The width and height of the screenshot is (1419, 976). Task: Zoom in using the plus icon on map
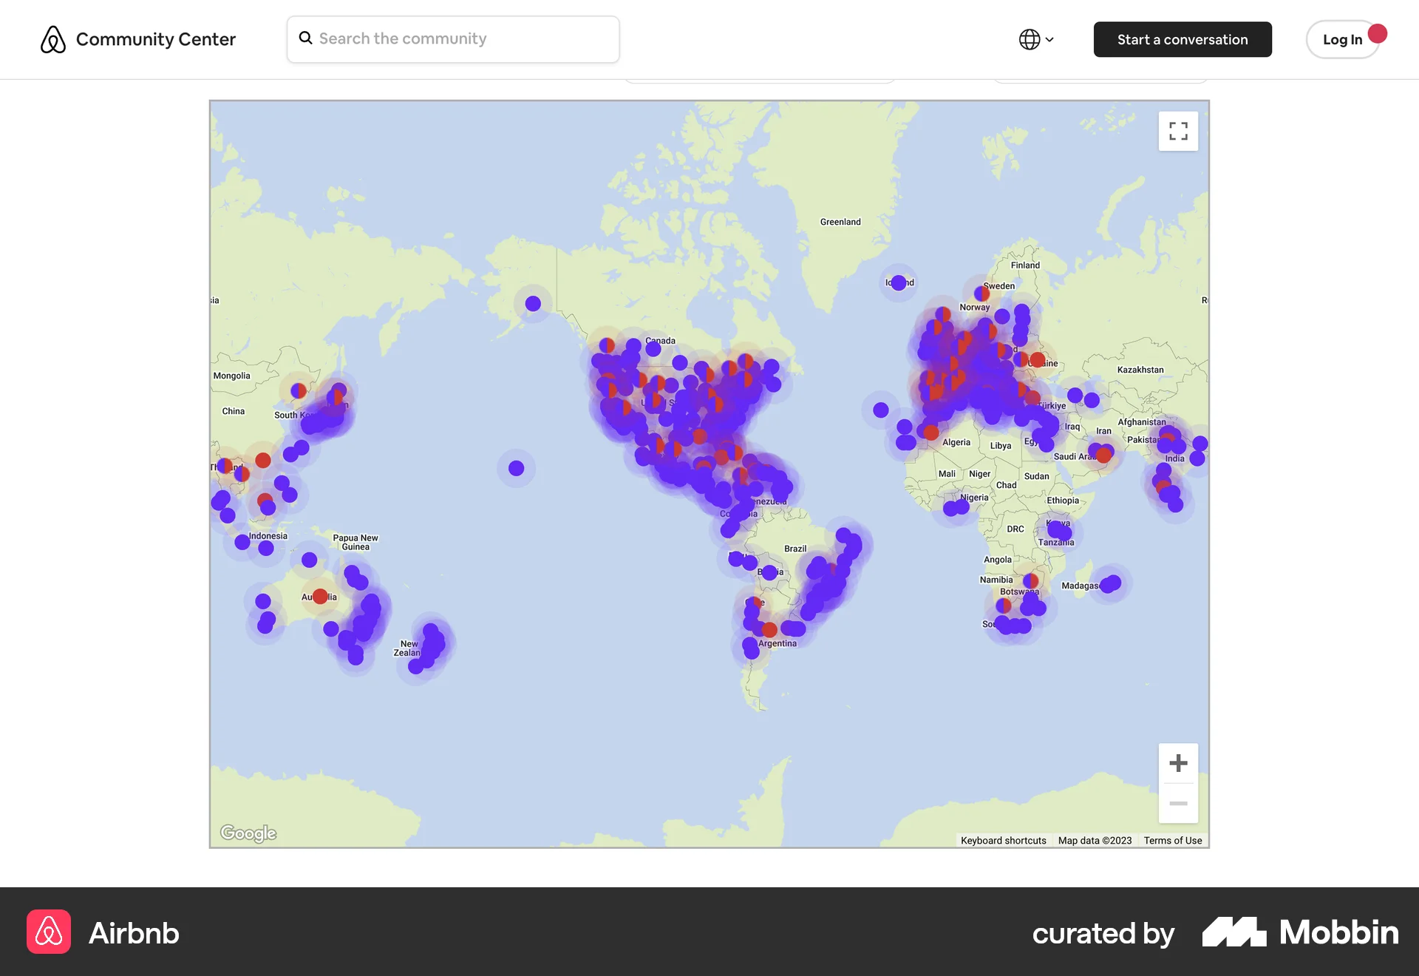pyautogui.click(x=1178, y=762)
